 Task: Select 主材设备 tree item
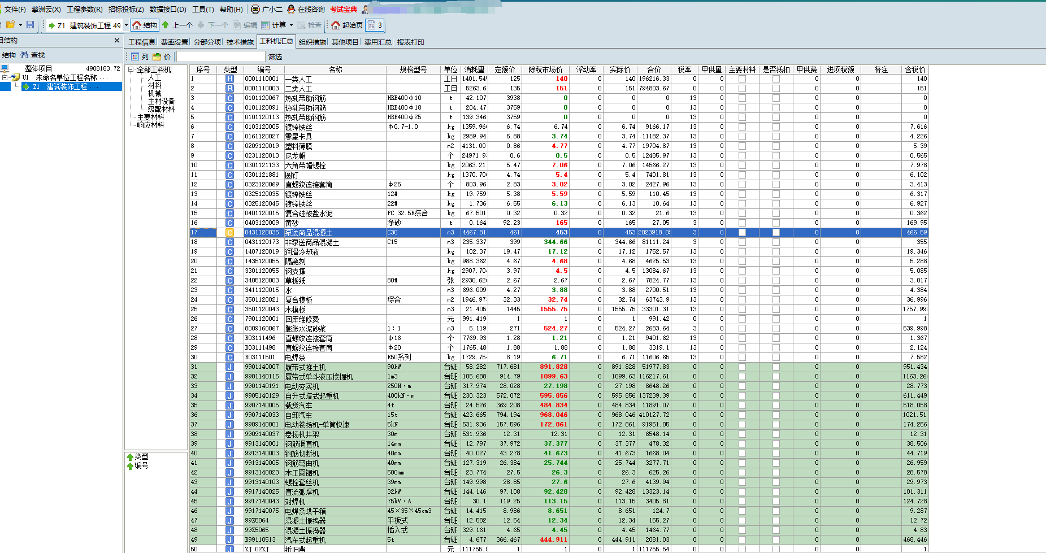click(x=161, y=101)
